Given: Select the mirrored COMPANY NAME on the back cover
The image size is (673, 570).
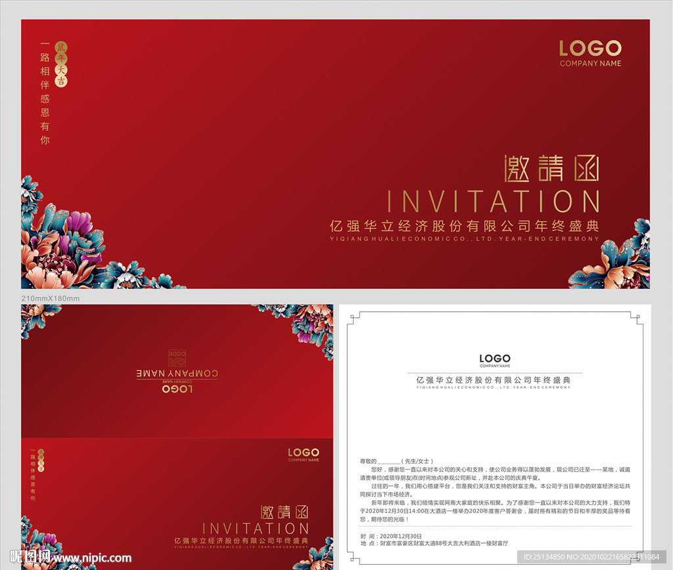Looking at the screenshot, I should (177, 374).
